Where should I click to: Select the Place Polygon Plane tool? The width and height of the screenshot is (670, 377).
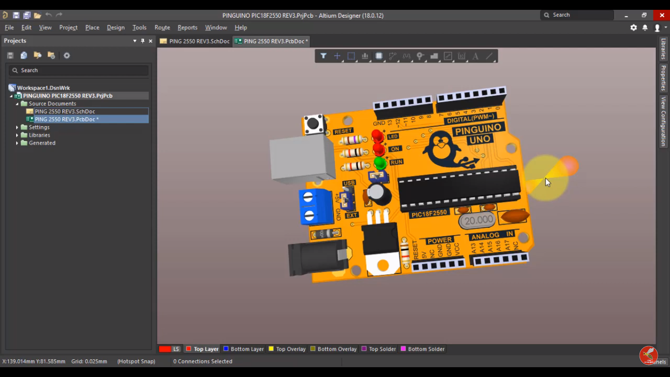pos(434,56)
